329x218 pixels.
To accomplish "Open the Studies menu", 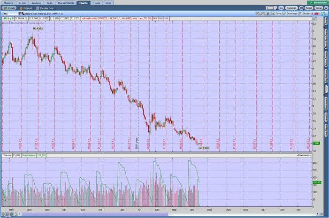I will pyautogui.click(x=305, y=14).
